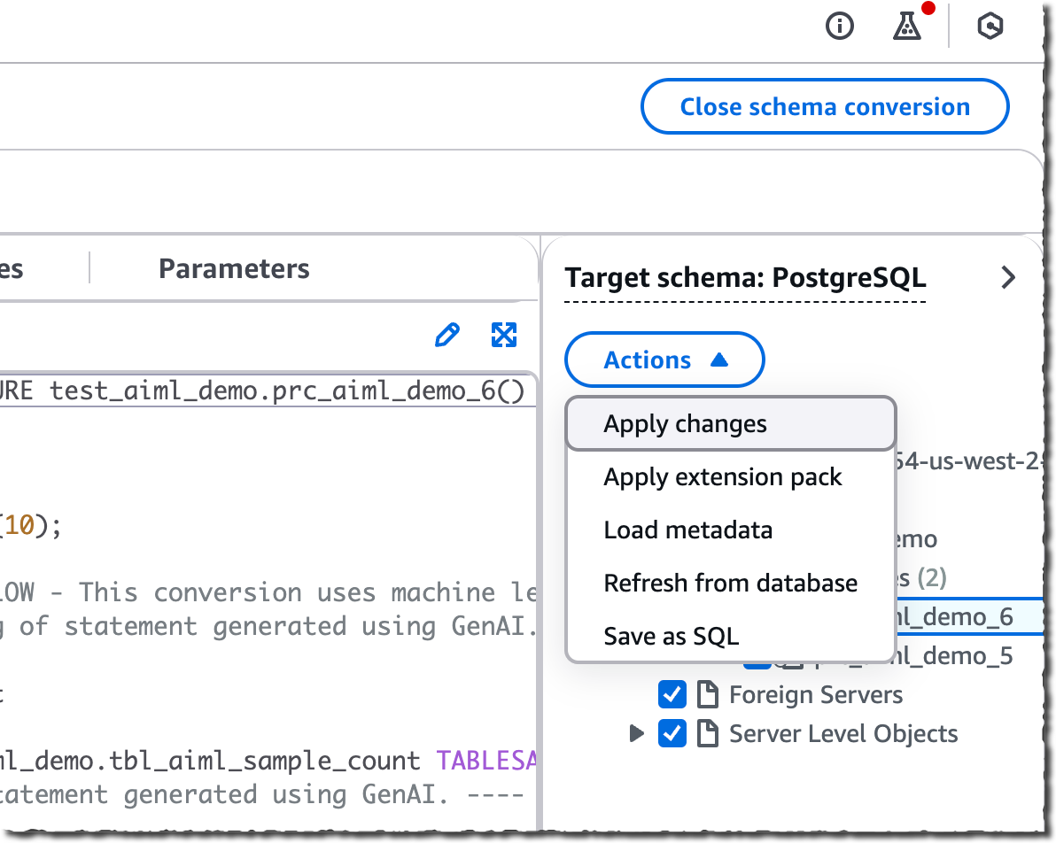Click the Server Level Objects document icon
The width and height of the screenshot is (1056, 843).
point(707,734)
